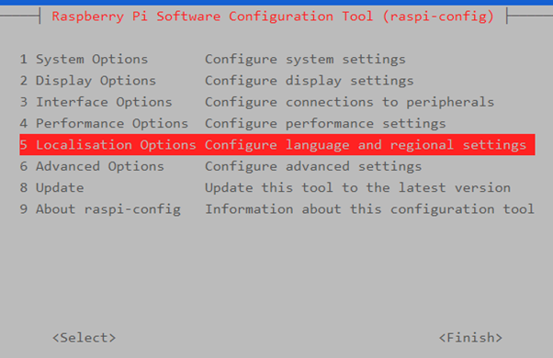The width and height of the screenshot is (553, 358).
Task: Click 'Update this tool to the latest version'
Action: pos(357,188)
